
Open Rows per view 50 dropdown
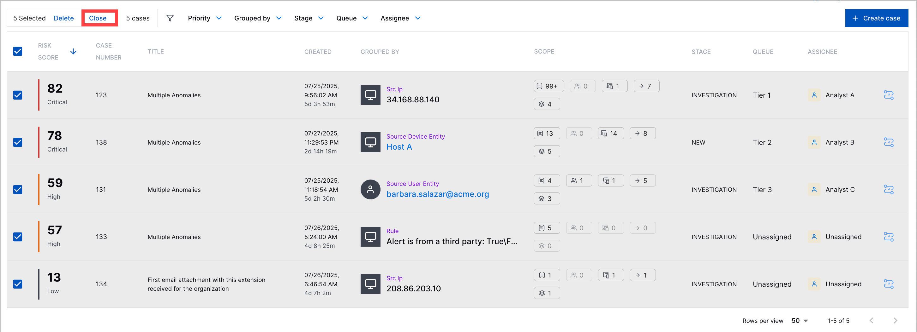click(800, 321)
